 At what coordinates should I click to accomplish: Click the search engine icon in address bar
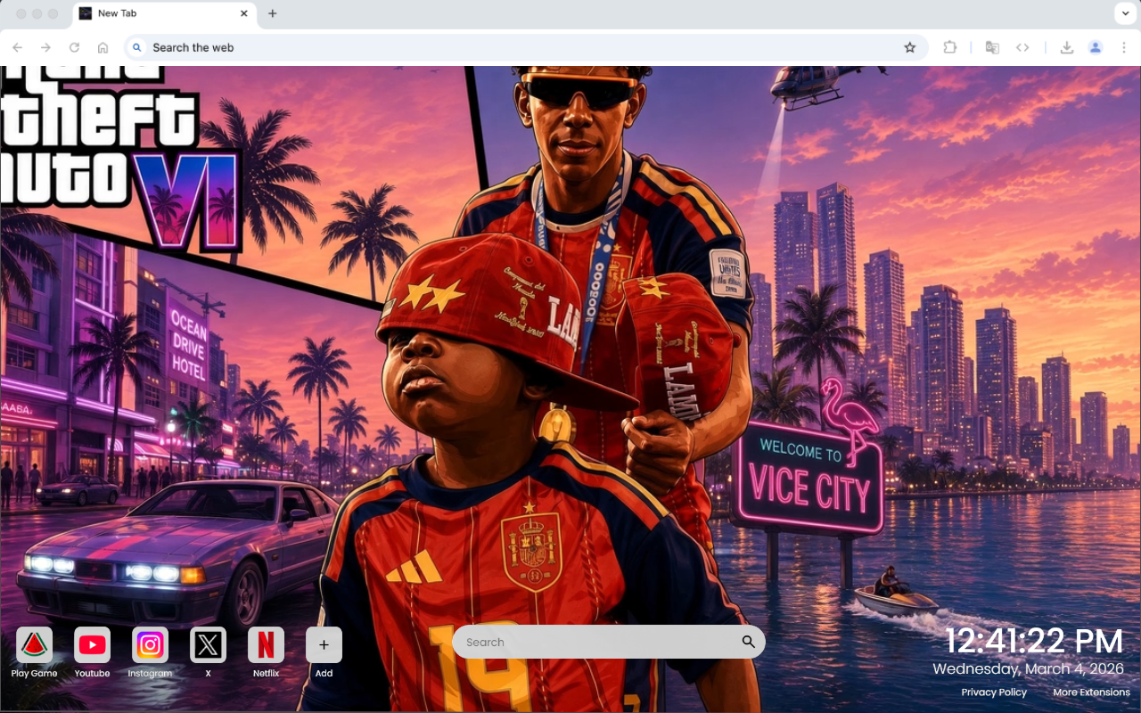pos(136,47)
